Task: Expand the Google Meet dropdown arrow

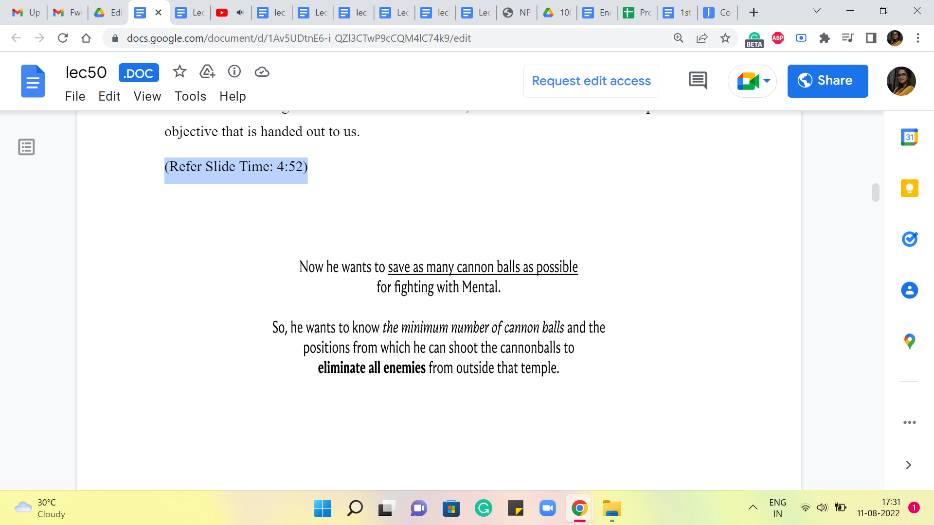Action: point(767,81)
